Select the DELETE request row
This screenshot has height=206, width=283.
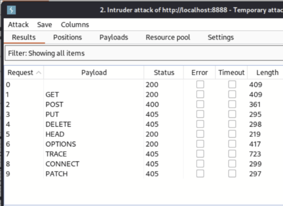[58, 124]
